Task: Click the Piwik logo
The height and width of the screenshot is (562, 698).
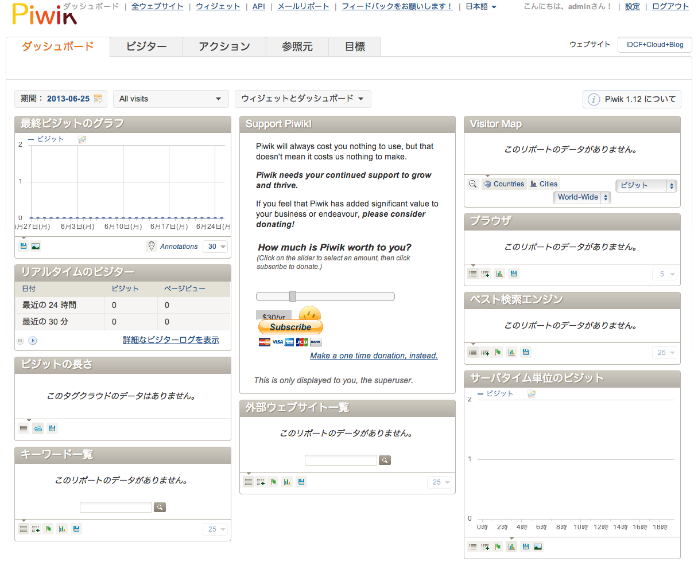Action: 44,15
